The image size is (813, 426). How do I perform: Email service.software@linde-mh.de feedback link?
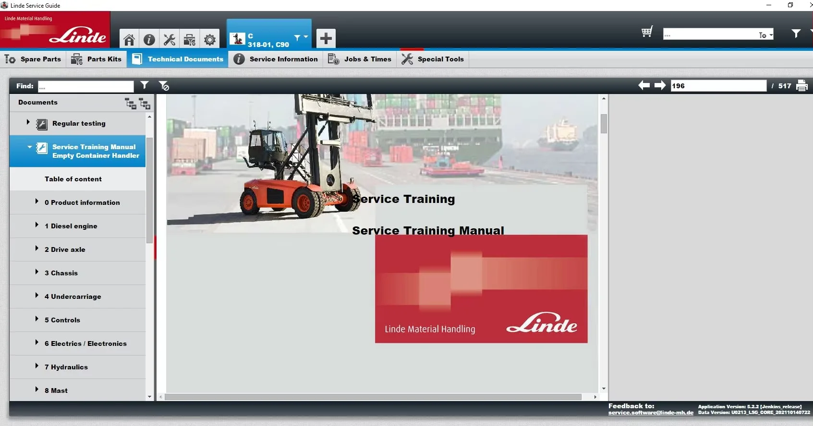pyautogui.click(x=651, y=413)
